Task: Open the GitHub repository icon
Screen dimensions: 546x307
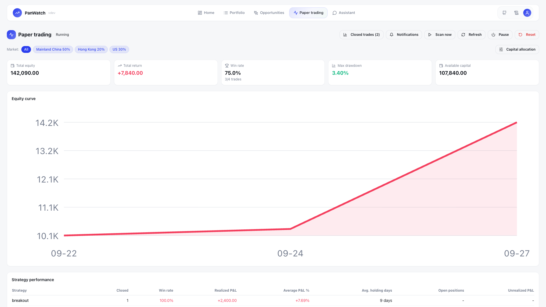Action: coord(504,13)
